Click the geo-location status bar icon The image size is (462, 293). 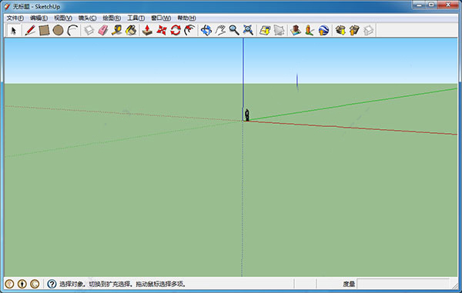(x=9, y=284)
